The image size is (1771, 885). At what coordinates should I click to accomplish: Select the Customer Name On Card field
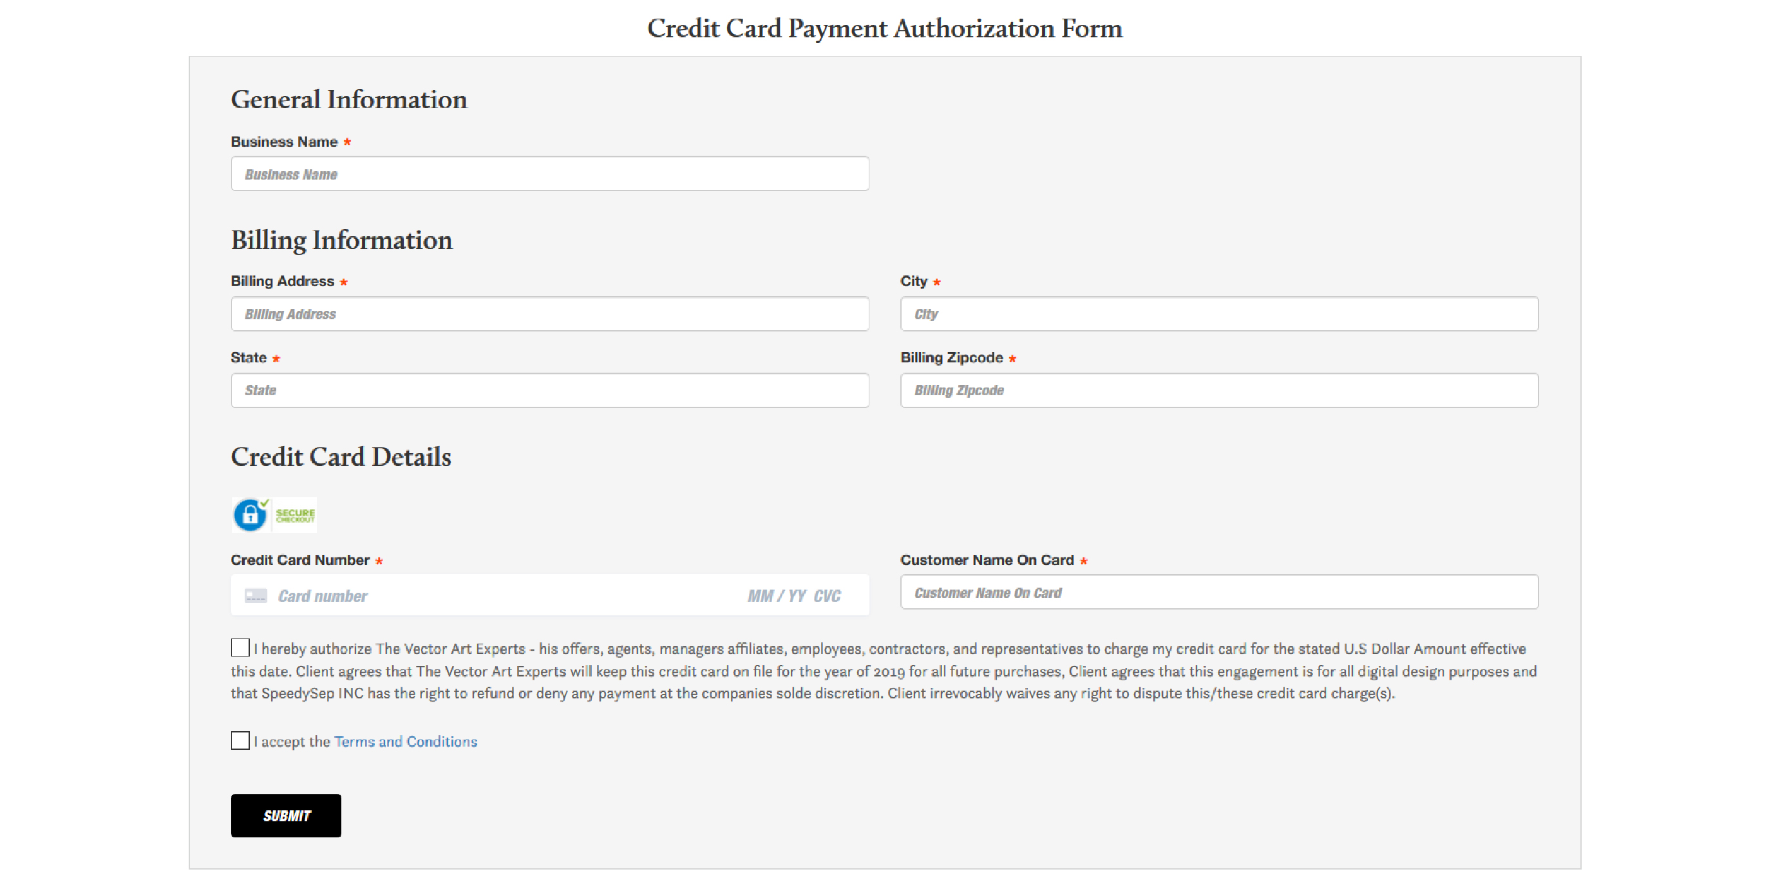pos(1219,592)
